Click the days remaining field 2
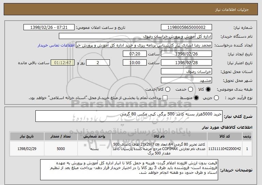The width and height of the screenshot is (262, 185). [x=98, y=63]
